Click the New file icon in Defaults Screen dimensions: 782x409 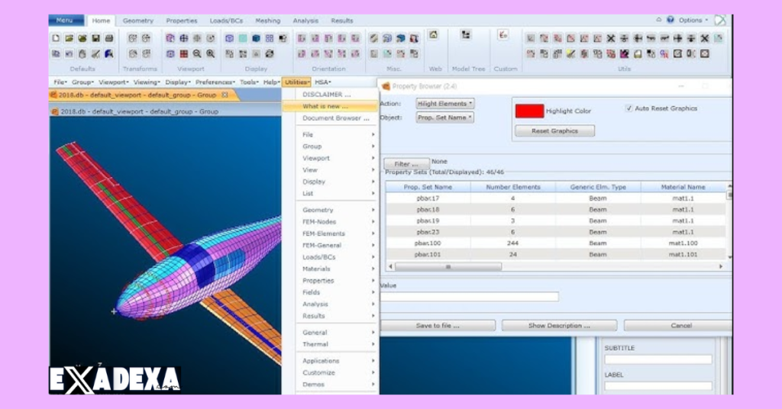56,38
